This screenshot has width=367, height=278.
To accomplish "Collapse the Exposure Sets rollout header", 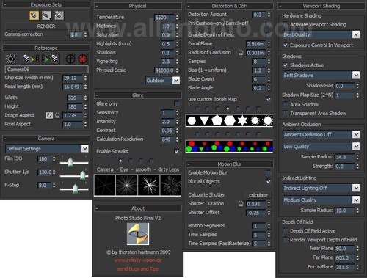I will tap(46, 4).
